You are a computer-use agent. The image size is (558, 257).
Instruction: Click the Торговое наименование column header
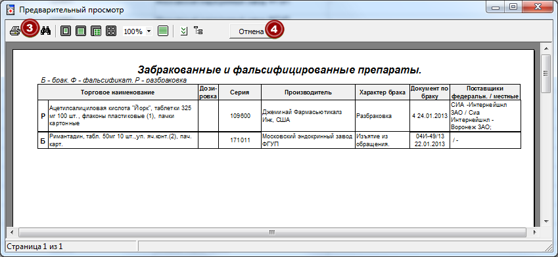click(118, 92)
